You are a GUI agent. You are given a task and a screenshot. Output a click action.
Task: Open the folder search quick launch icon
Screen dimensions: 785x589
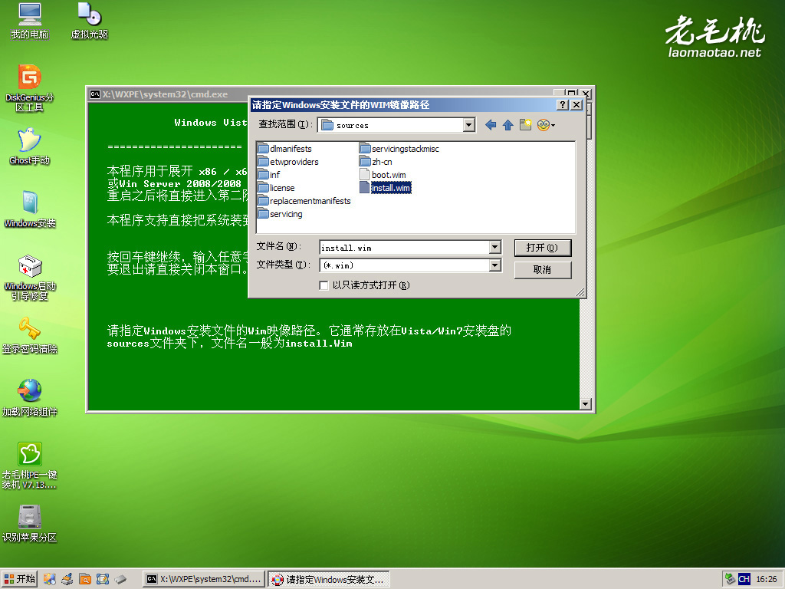[85, 580]
